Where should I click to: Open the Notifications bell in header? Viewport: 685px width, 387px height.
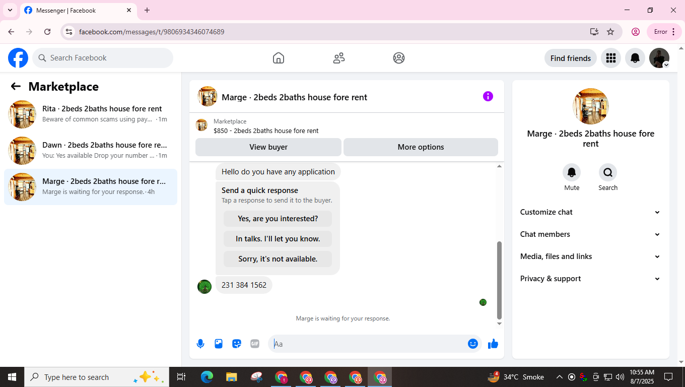pos(635,58)
